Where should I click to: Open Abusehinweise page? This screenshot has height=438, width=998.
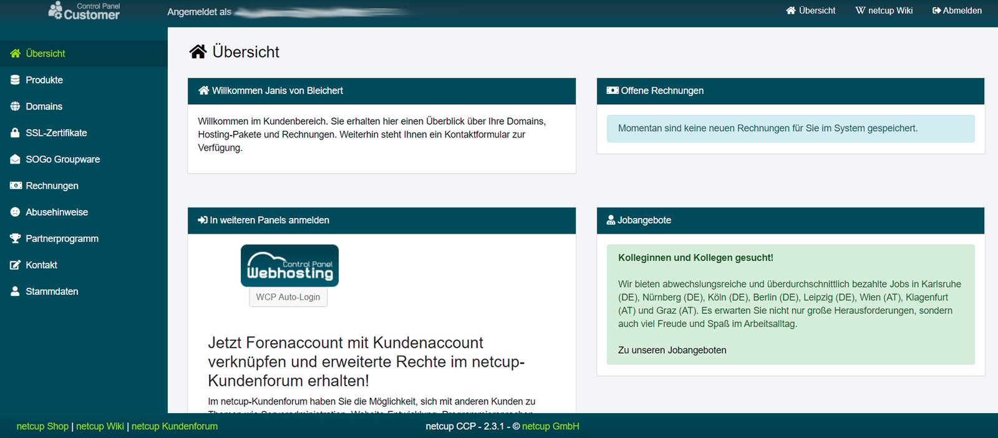[84, 212]
